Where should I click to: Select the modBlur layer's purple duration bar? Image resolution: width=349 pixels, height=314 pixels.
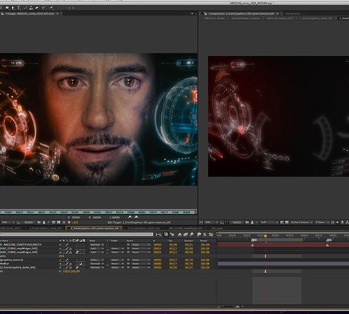[283, 264]
